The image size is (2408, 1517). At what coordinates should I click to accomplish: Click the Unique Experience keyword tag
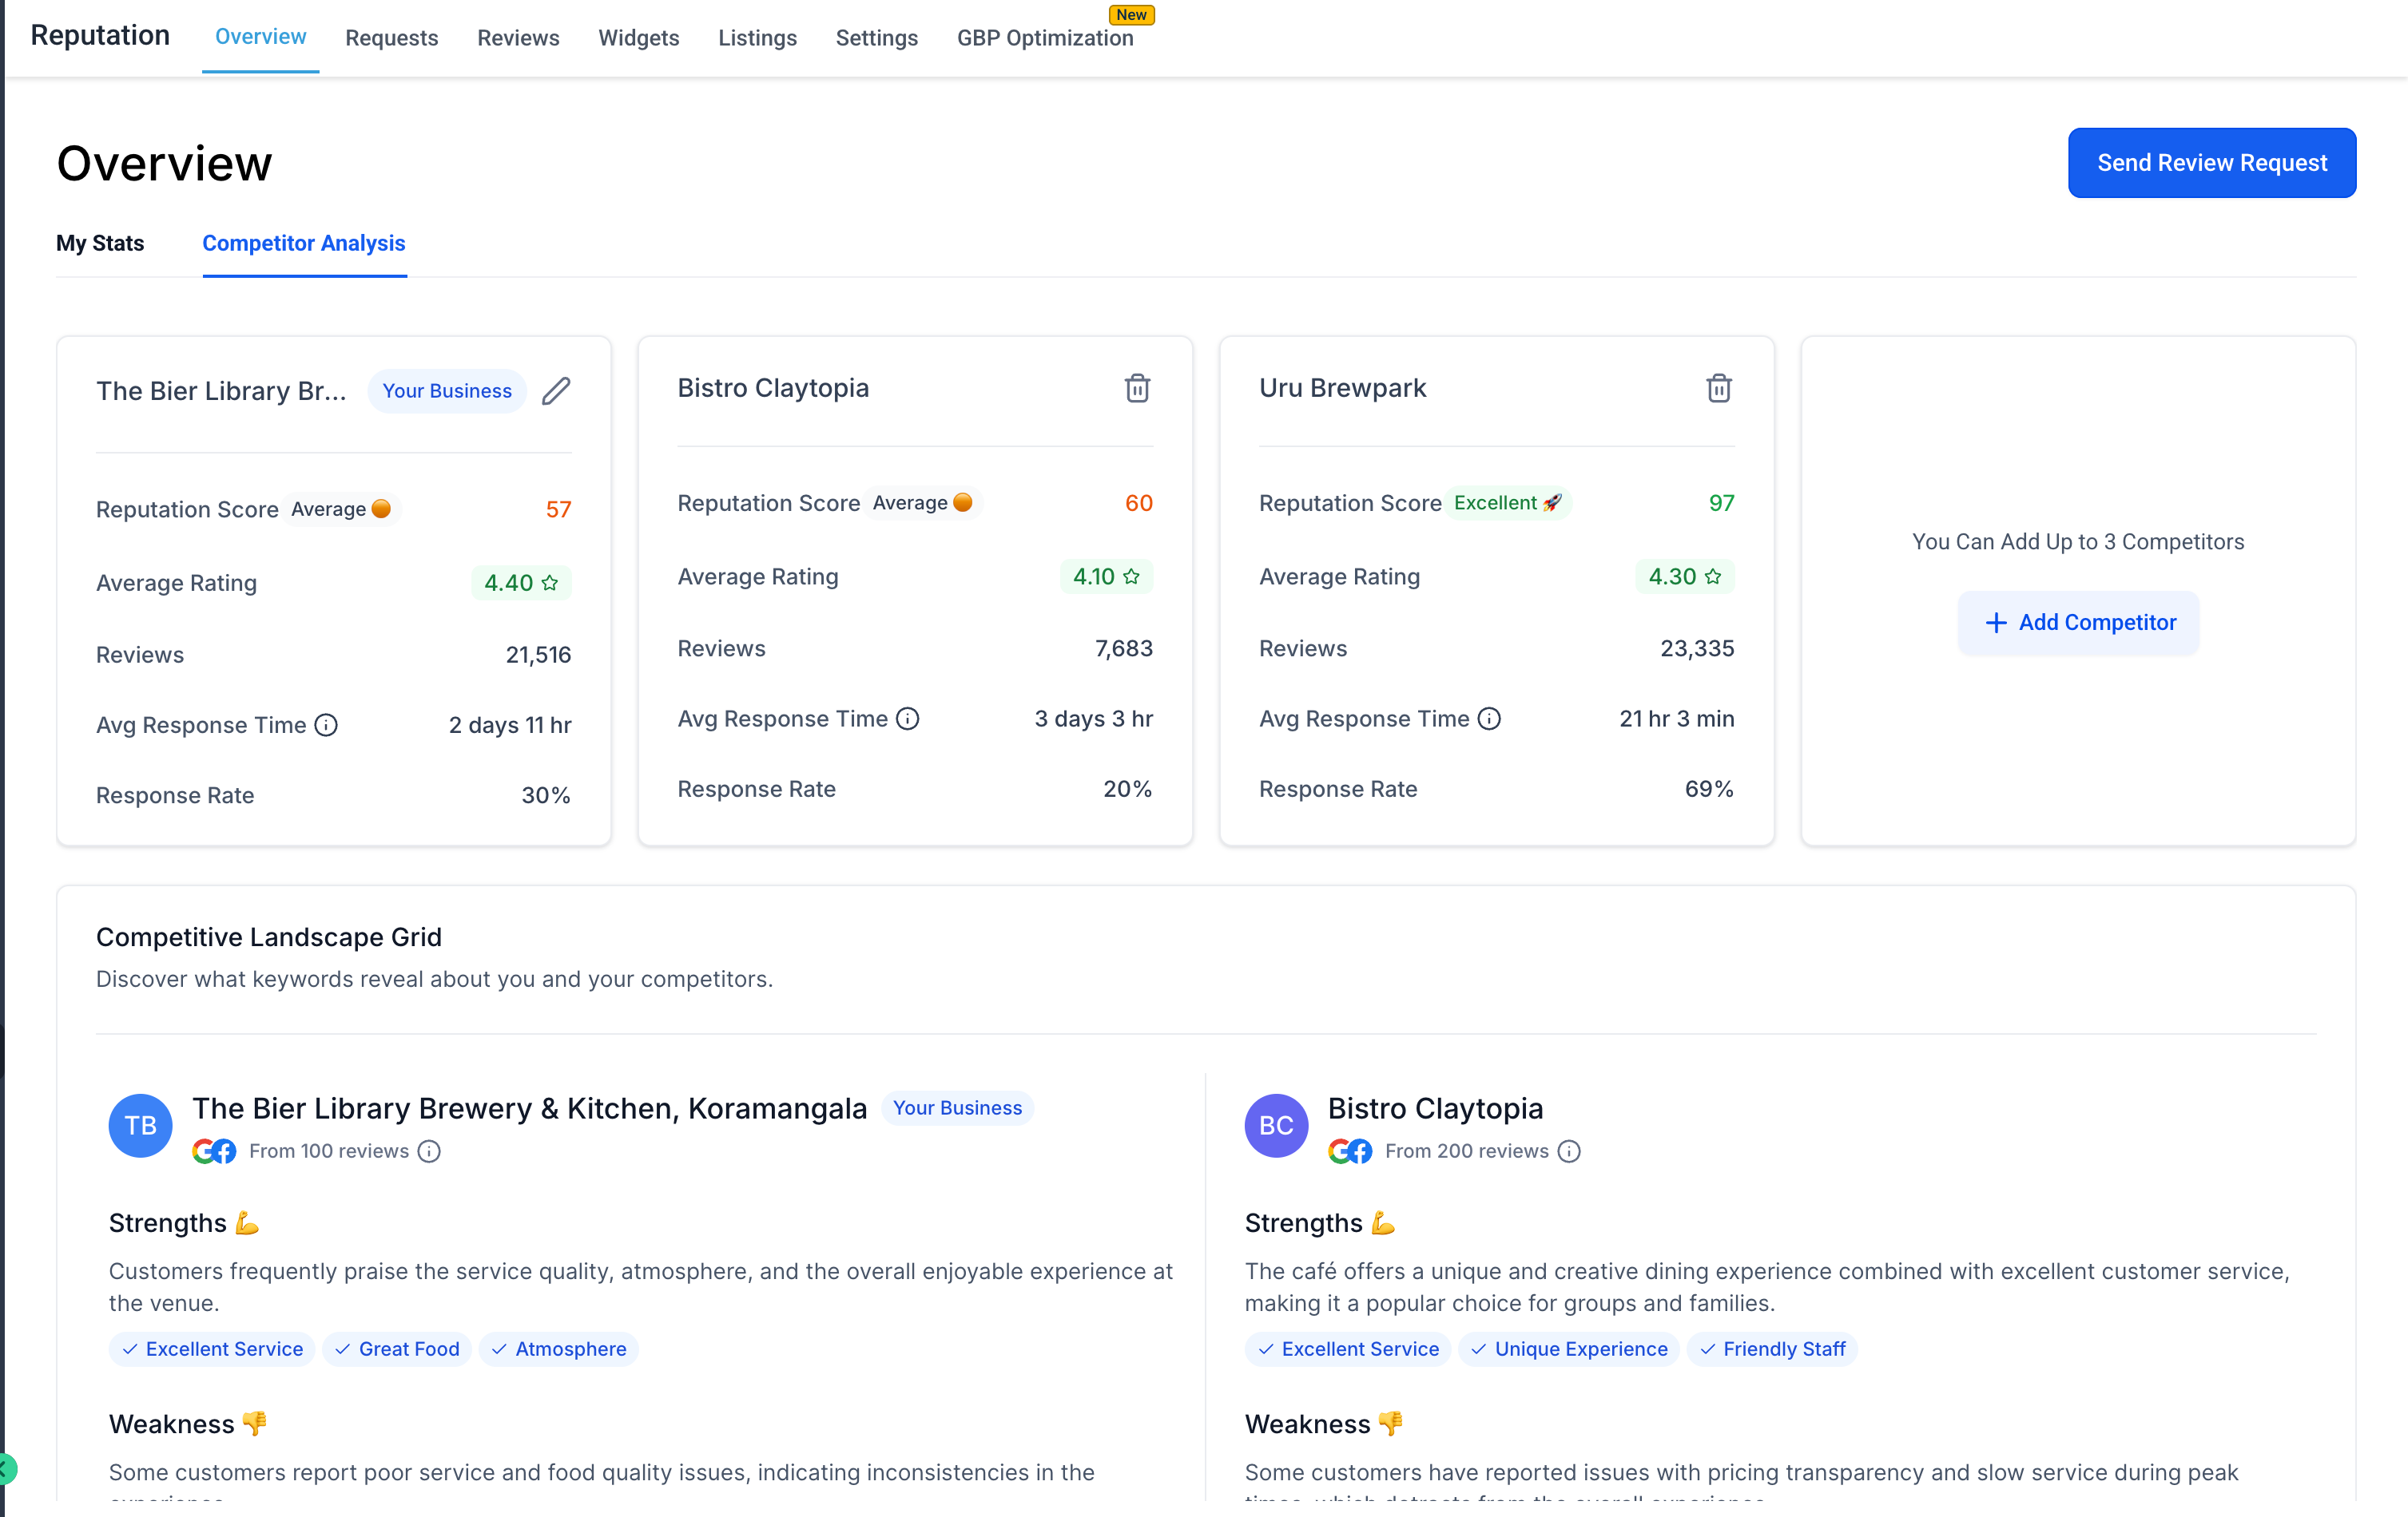click(x=1568, y=1349)
